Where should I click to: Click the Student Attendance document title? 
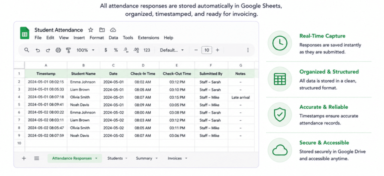pos(58,30)
